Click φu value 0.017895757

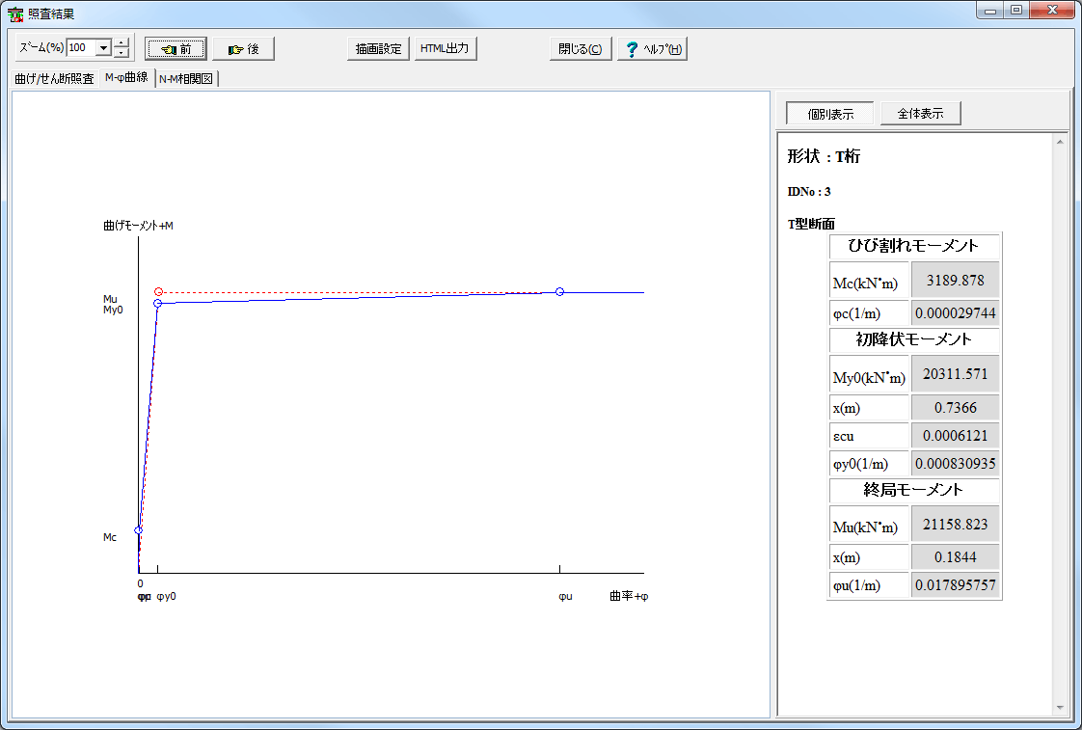955,585
